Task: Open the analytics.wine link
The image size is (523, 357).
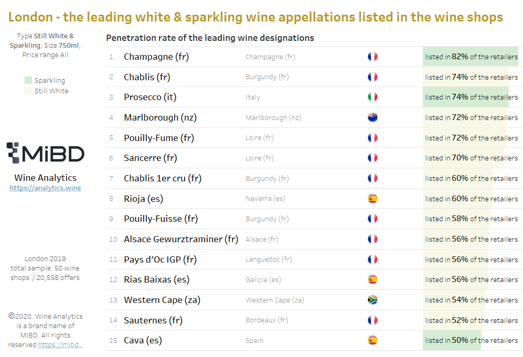Action: (45, 188)
